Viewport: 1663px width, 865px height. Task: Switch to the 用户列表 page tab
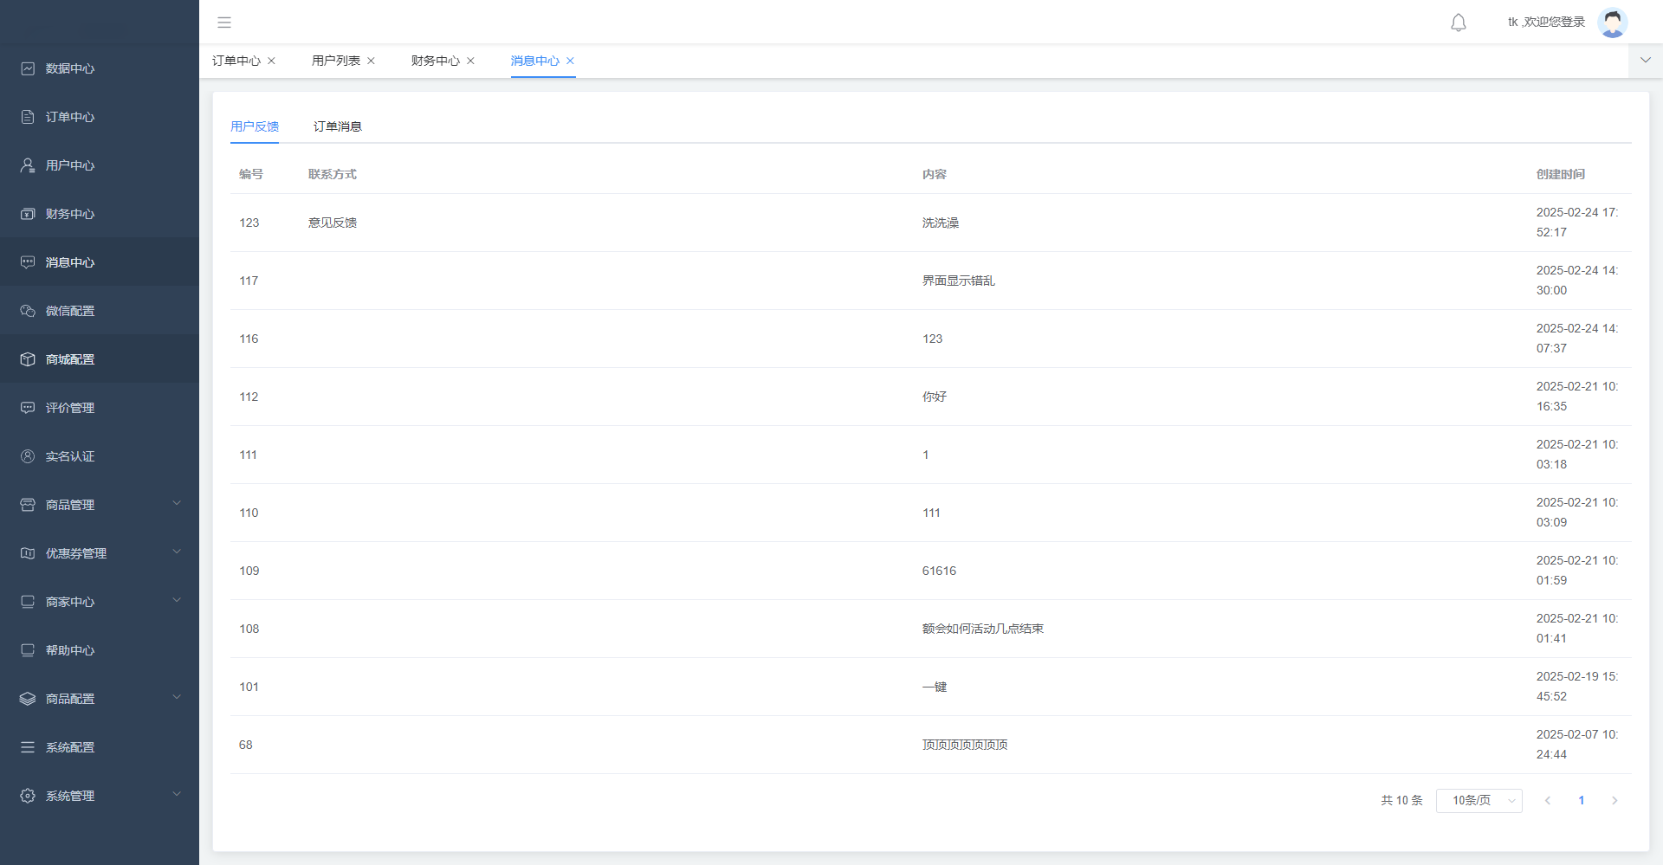335,61
